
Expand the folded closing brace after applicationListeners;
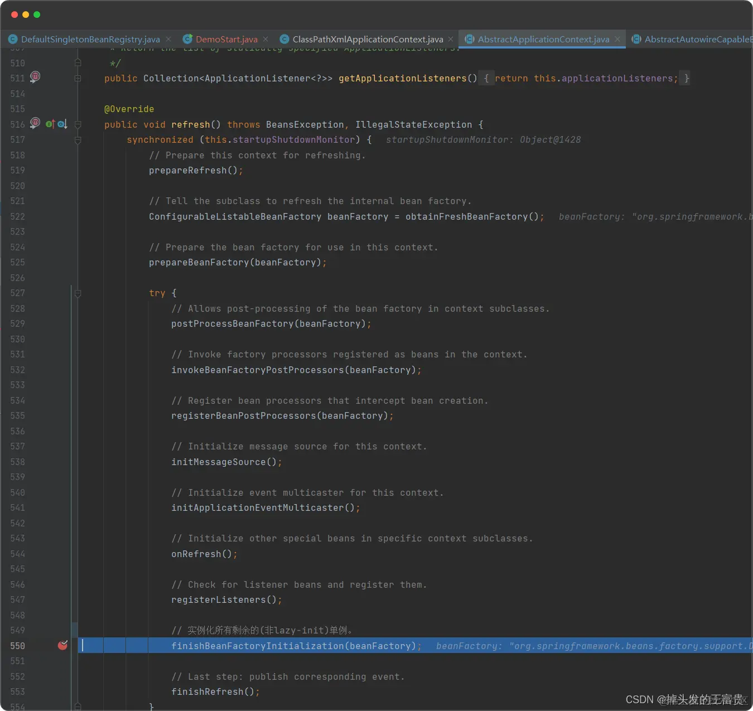point(687,78)
